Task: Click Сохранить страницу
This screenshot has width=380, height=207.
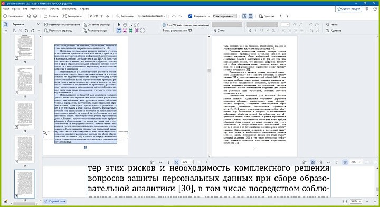Action: pos(97,25)
